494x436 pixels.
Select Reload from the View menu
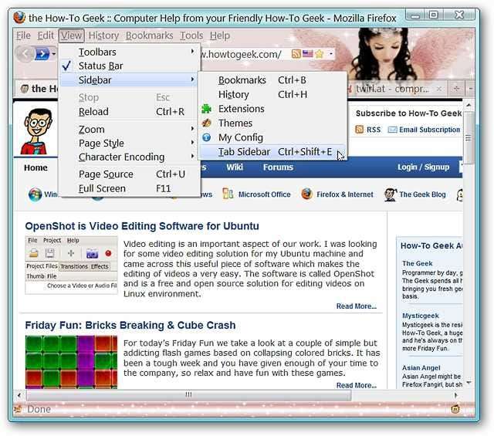point(130,112)
